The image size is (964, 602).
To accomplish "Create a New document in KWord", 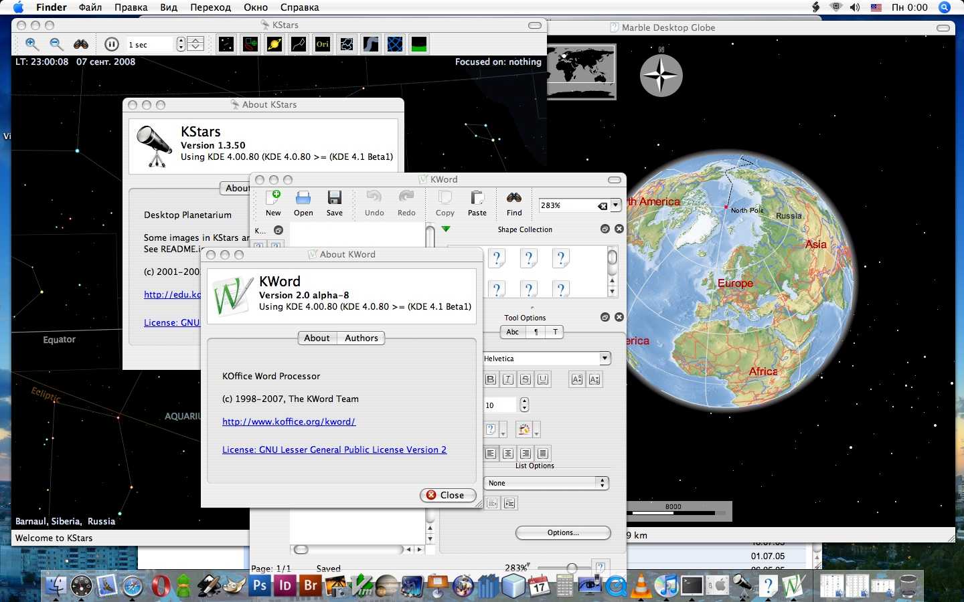I will (273, 203).
